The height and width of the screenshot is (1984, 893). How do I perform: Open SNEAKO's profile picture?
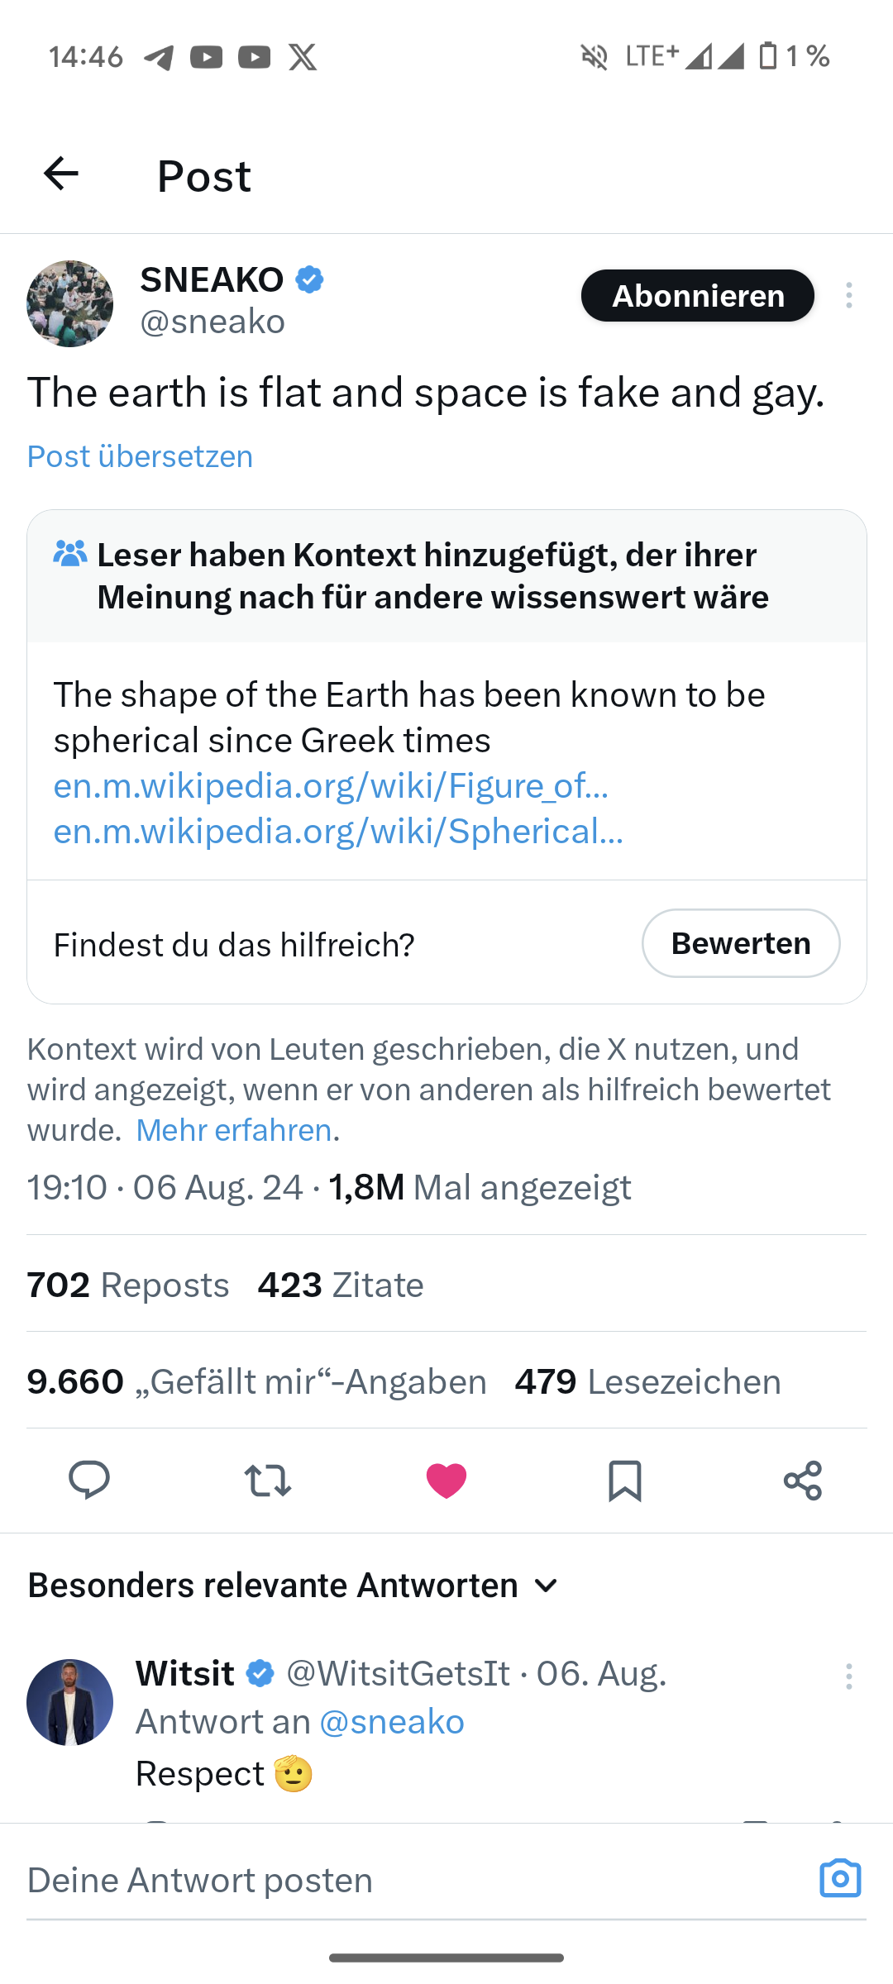pos(70,303)
